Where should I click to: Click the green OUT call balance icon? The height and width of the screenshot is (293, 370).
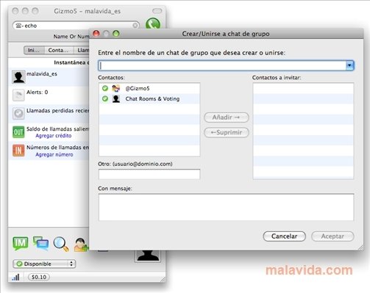(x=18, y=132)
